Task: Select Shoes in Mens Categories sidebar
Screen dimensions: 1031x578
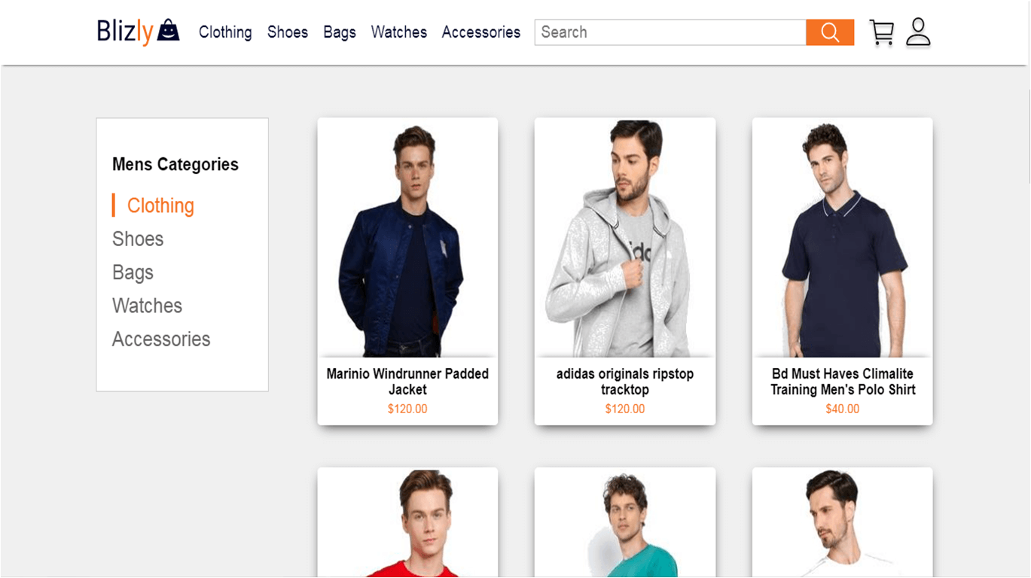Action: (138, 239)
